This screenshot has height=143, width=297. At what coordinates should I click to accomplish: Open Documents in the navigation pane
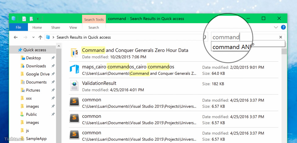click(36, 82)
